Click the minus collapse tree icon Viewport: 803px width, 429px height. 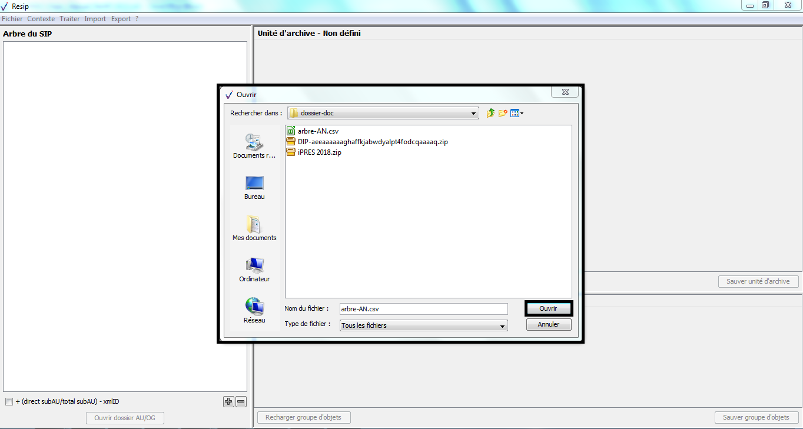pyautogui.click(x=241, y=402)
